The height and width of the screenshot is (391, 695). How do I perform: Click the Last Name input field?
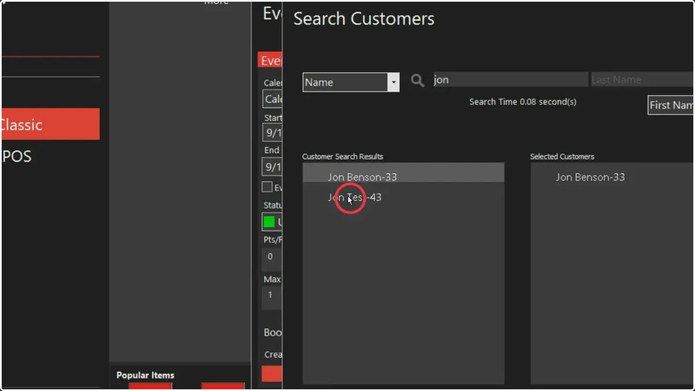[x=642, y=80]
